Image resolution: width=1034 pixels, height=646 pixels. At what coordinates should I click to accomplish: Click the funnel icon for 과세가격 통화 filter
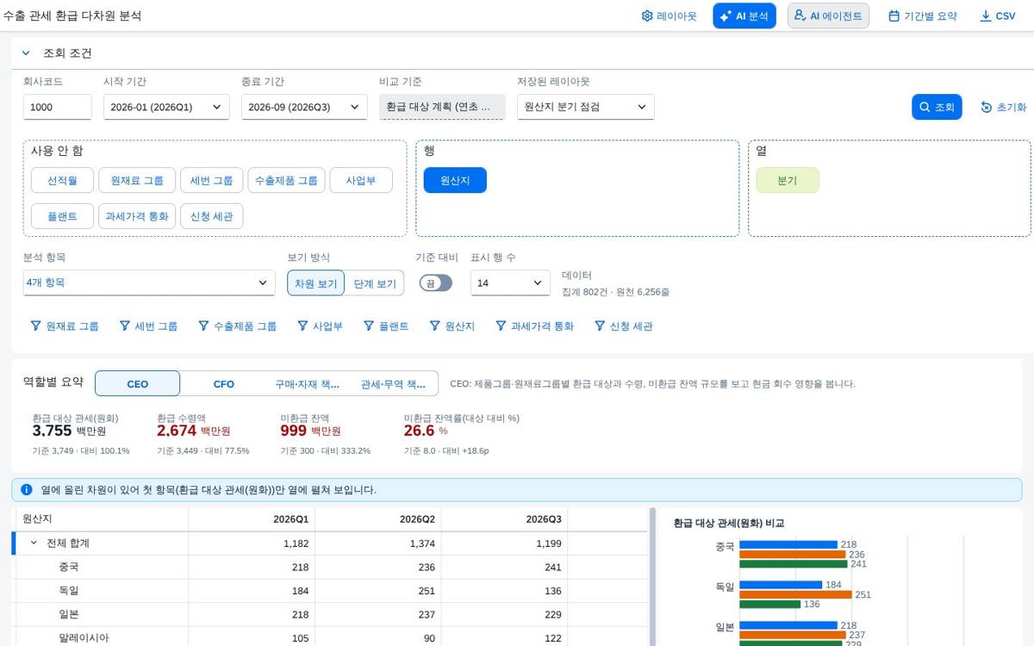[501, 326]
